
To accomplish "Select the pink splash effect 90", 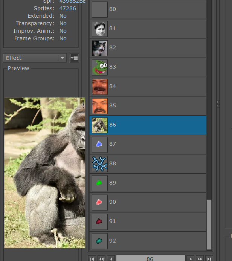I will [x=148, y=202].
